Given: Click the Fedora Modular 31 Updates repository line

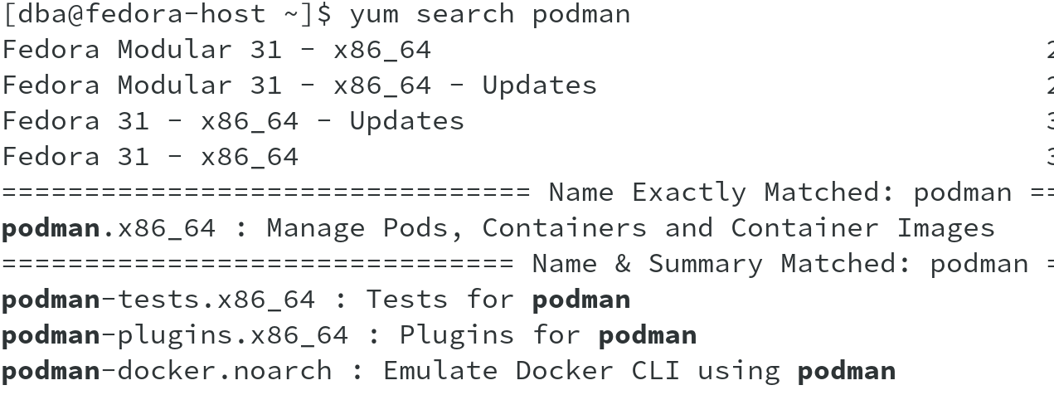Looking at the screenshot, I should pos(299,85).
